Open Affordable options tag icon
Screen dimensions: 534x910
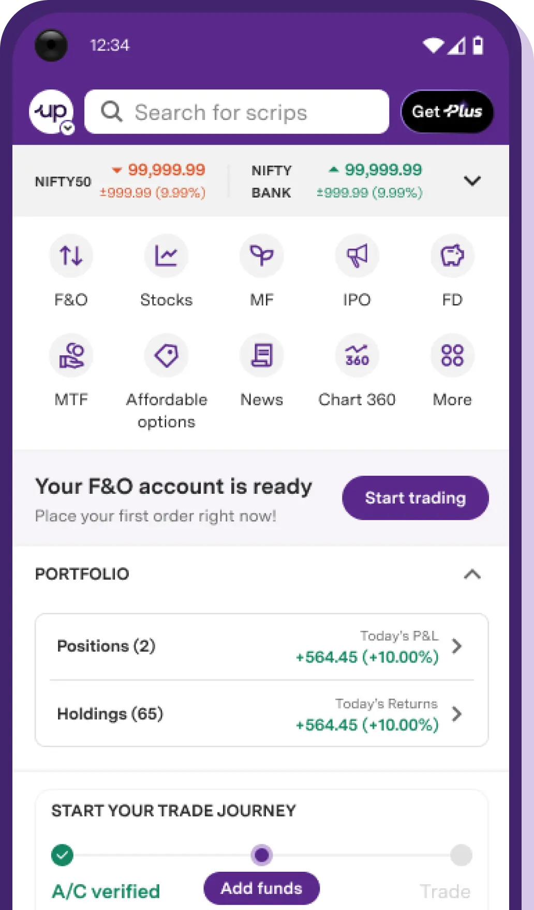coord(166,355)
